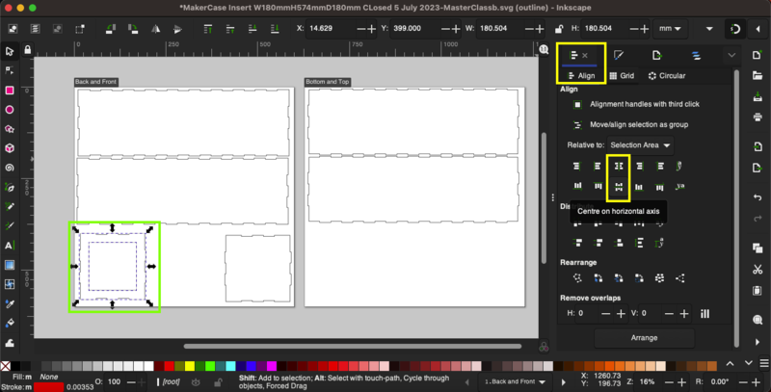
Task: Select the Align sub-tab
Action: coord(581,76)
